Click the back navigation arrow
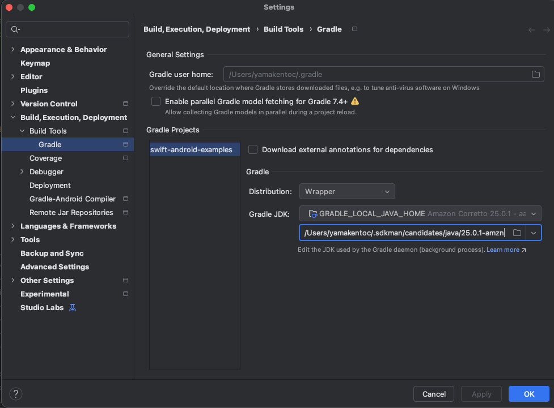Screen dimensions: 554x408 click(x=532, y=29)
